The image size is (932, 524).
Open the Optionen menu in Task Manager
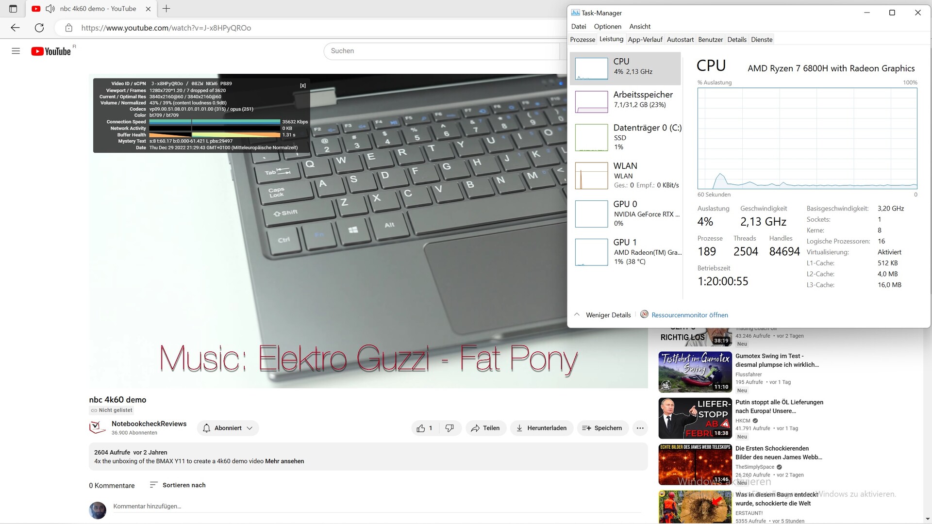(x=607, y=27)
